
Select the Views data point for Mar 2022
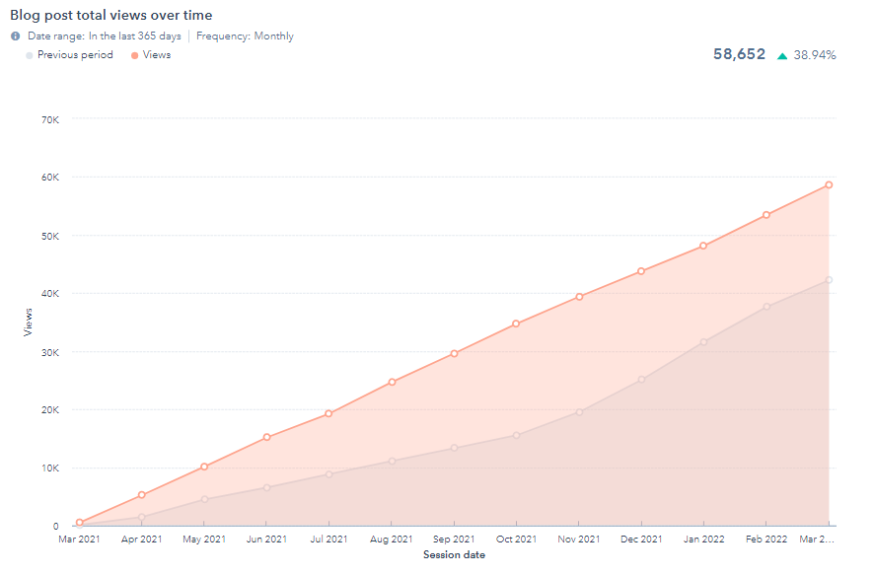pyautogui.click(x=830, y=184)
